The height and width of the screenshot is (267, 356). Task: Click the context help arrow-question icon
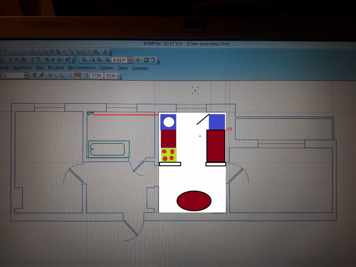point(68,60)
